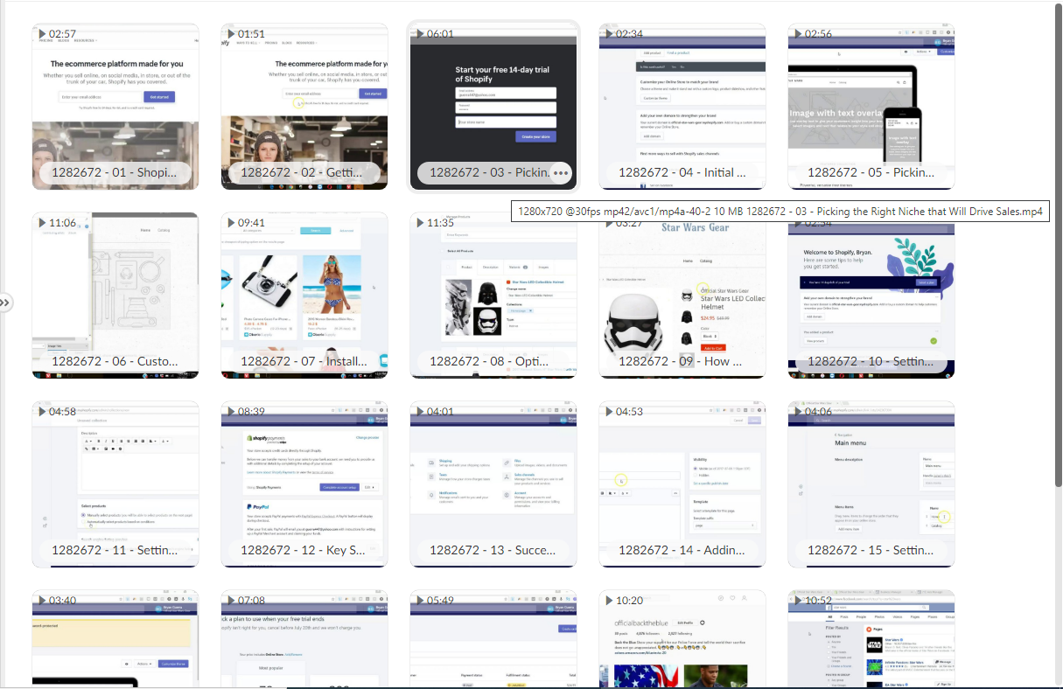Click play icon on the 04:01 video

[x=420, y=412]
